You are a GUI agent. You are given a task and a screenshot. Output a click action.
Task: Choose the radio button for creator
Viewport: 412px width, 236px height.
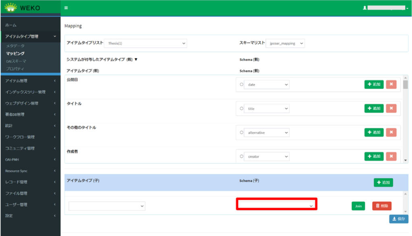(x=241, y=156)
